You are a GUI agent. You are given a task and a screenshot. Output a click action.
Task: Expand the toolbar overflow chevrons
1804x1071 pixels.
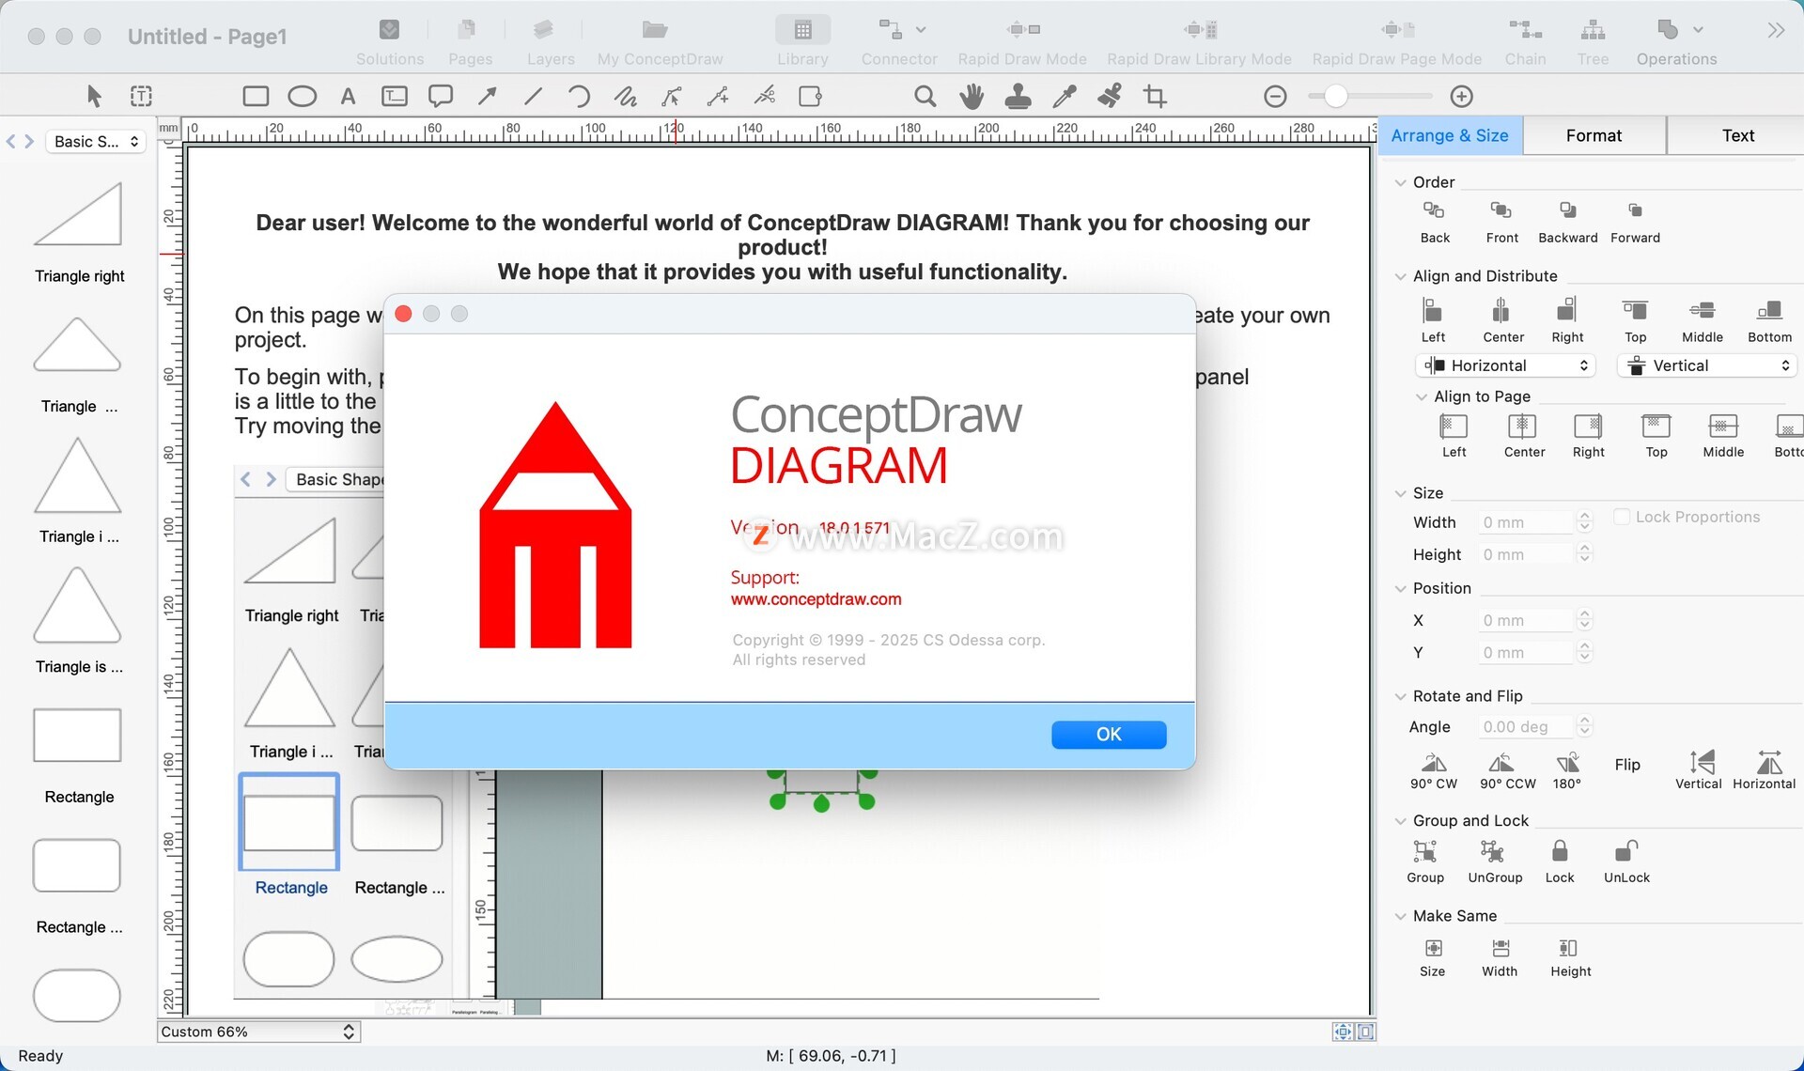pos(1775,30)
